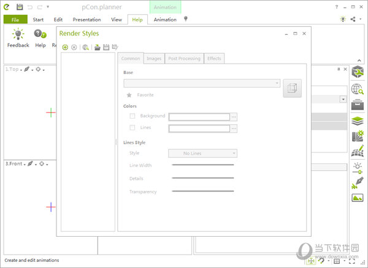Click the Line Width slider
Image resolution: width=368 pixels, height=268 pixels.
click(203, 165)
